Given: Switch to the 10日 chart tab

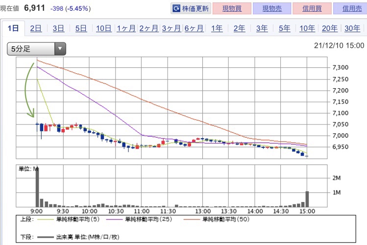Looking at the screenshot, I should point(104,28).
